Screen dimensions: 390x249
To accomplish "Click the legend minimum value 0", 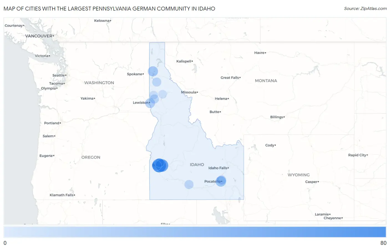I will pos(5,243).
